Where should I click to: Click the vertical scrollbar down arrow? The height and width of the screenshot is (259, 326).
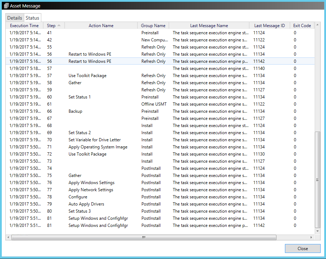click(x=318, y=232)
